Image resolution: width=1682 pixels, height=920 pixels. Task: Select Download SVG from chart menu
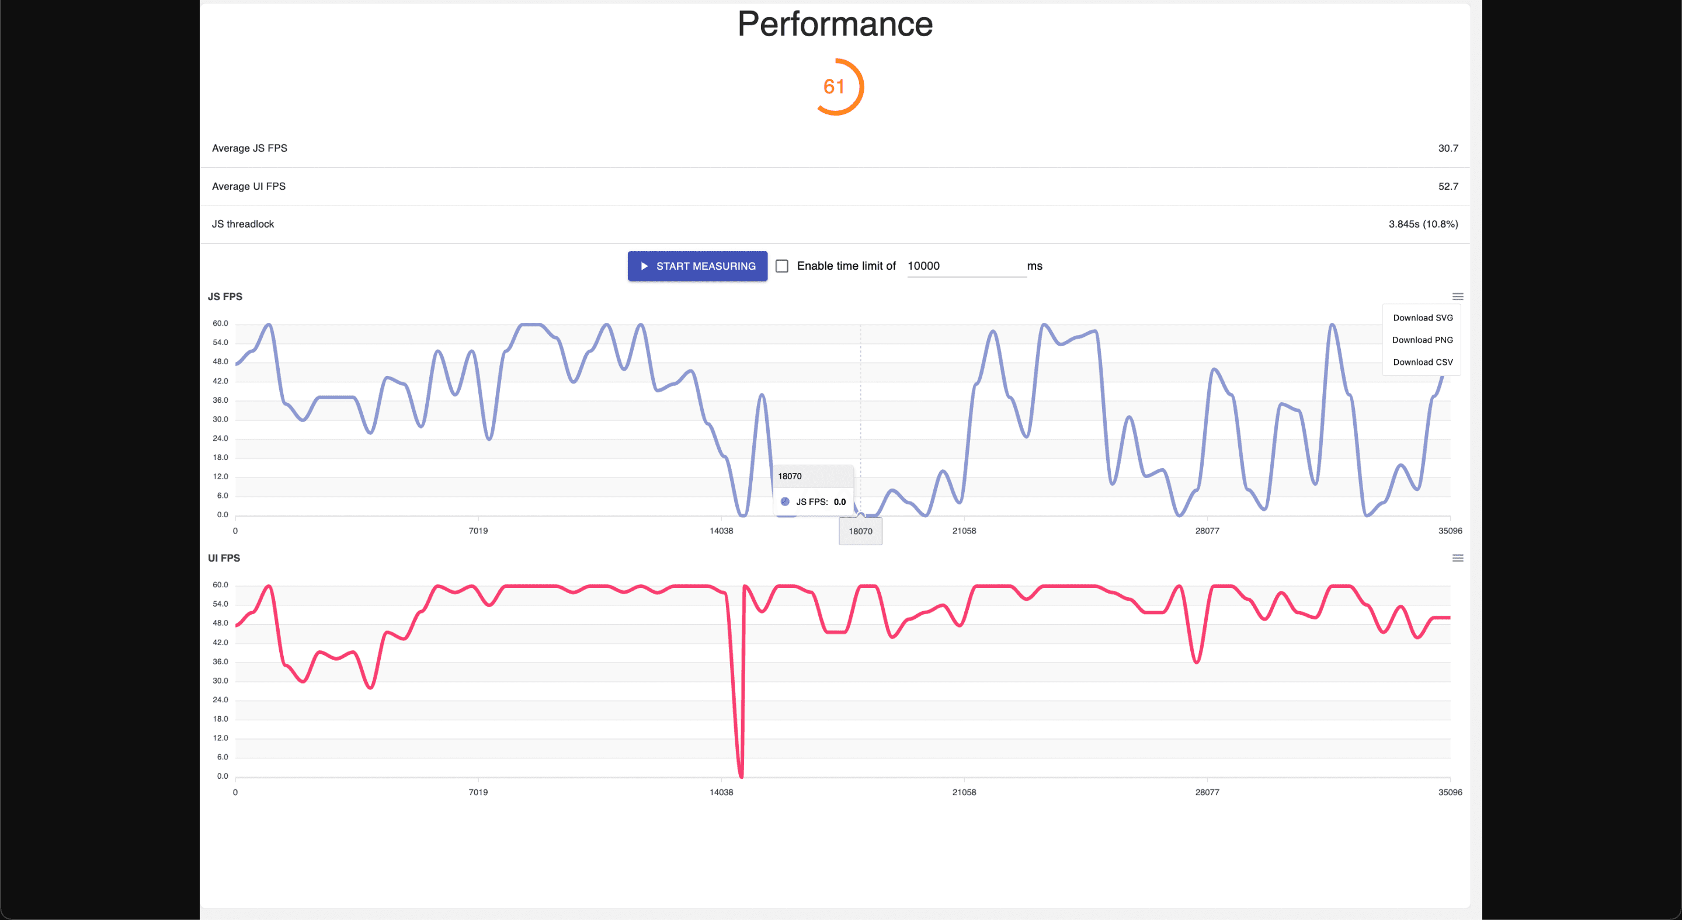[1422, 318]
